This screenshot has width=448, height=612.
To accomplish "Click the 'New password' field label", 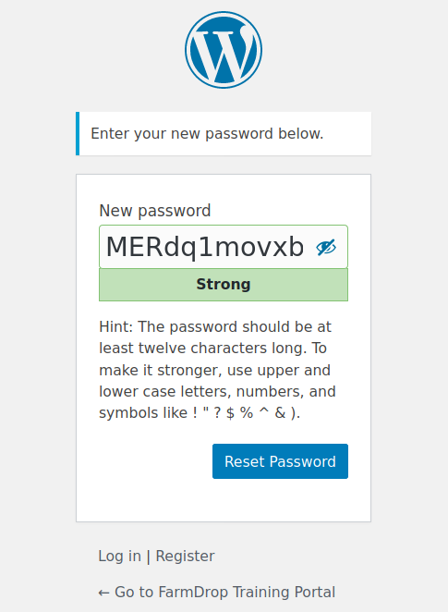I will pyautogui.click(x=155, y=211).
